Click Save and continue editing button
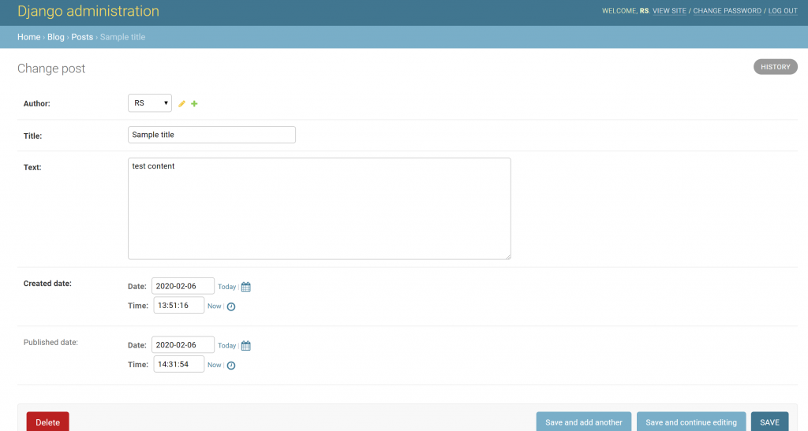 (x=691, y=422)
